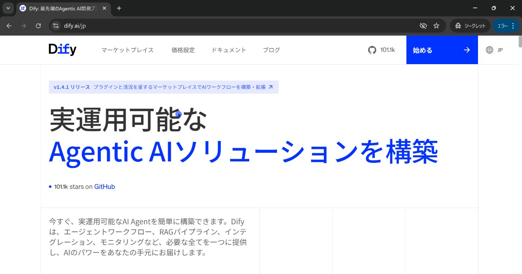Open the エラー browser menu button
Screen dimensions: 522x274
[x=506, y=26]
